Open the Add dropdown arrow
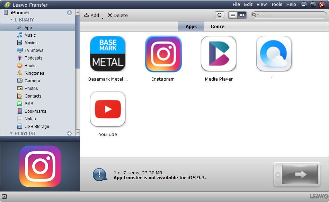The width and height of the screenshot is (329, 202). point(103,18)
